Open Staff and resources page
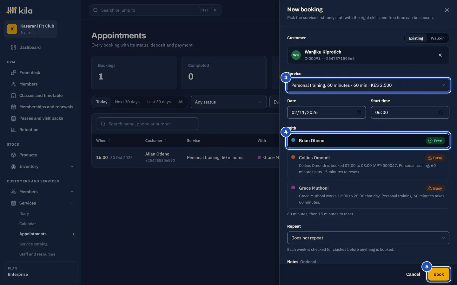Viewport: 457px width, 285px height. (37, 254)
